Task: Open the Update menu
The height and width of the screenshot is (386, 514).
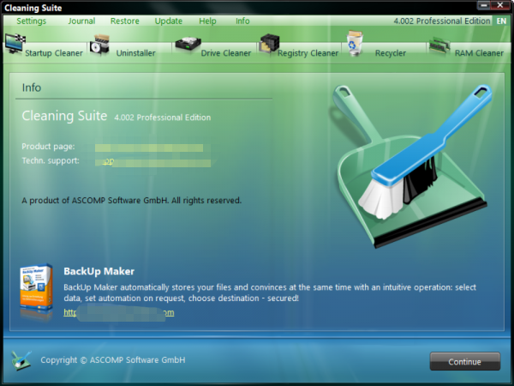Action: tap(169, 21)
